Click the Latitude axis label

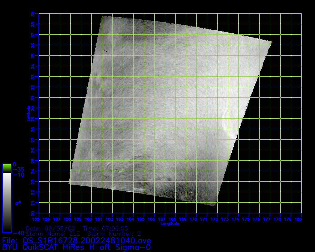28,113
